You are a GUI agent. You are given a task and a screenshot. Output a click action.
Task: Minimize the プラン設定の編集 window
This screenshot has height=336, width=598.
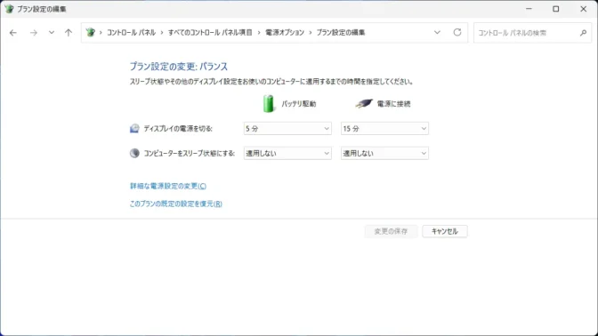pos(529,9)
